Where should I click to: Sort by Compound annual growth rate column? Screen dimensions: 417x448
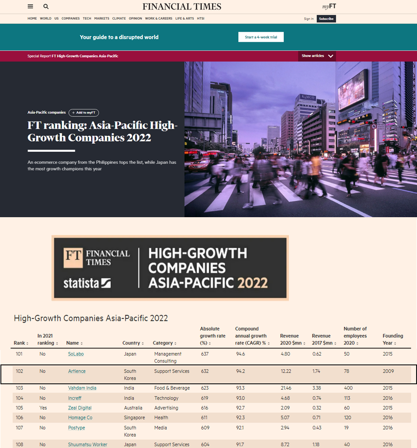(x=252, y=336)
